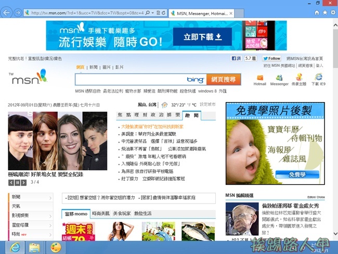Open File Explorer from the taskbar
Viewport: 338px width, 254px height.
tap(34, 247)
